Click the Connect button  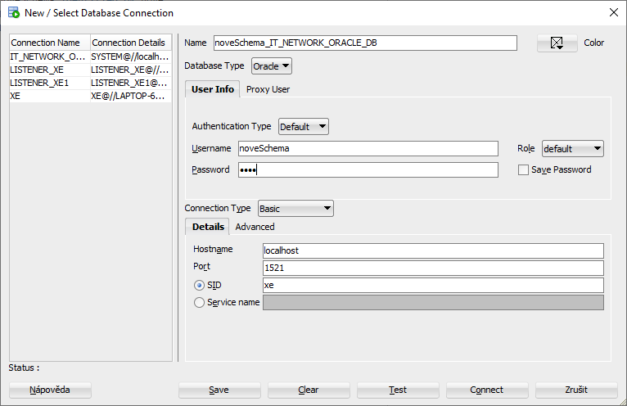tap(486, 390)
